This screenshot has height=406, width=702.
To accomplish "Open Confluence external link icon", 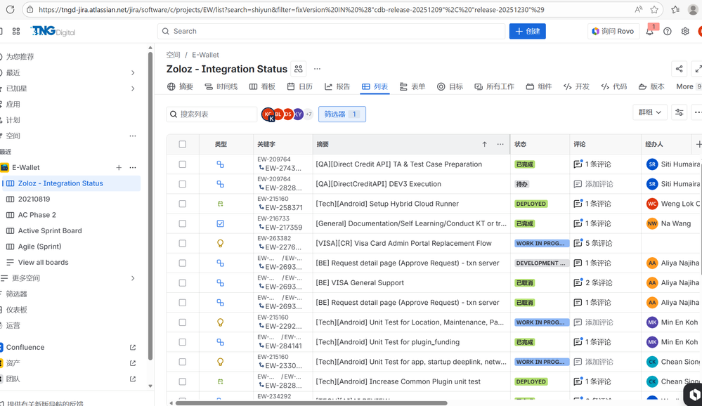I will click(133, 348).
